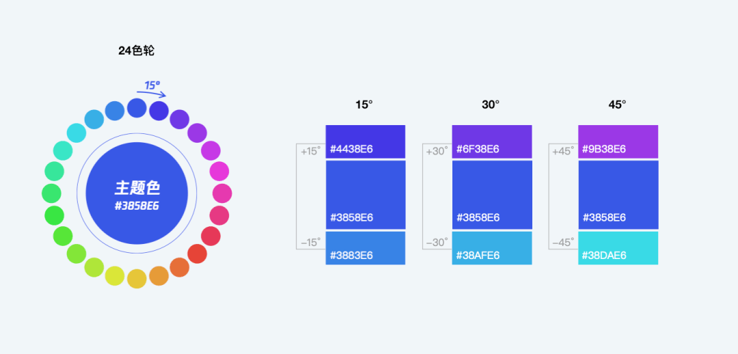Click the 45° column heading
This screenshot has width=738, height=354.
pyautogui.click(x=617, y=105)
